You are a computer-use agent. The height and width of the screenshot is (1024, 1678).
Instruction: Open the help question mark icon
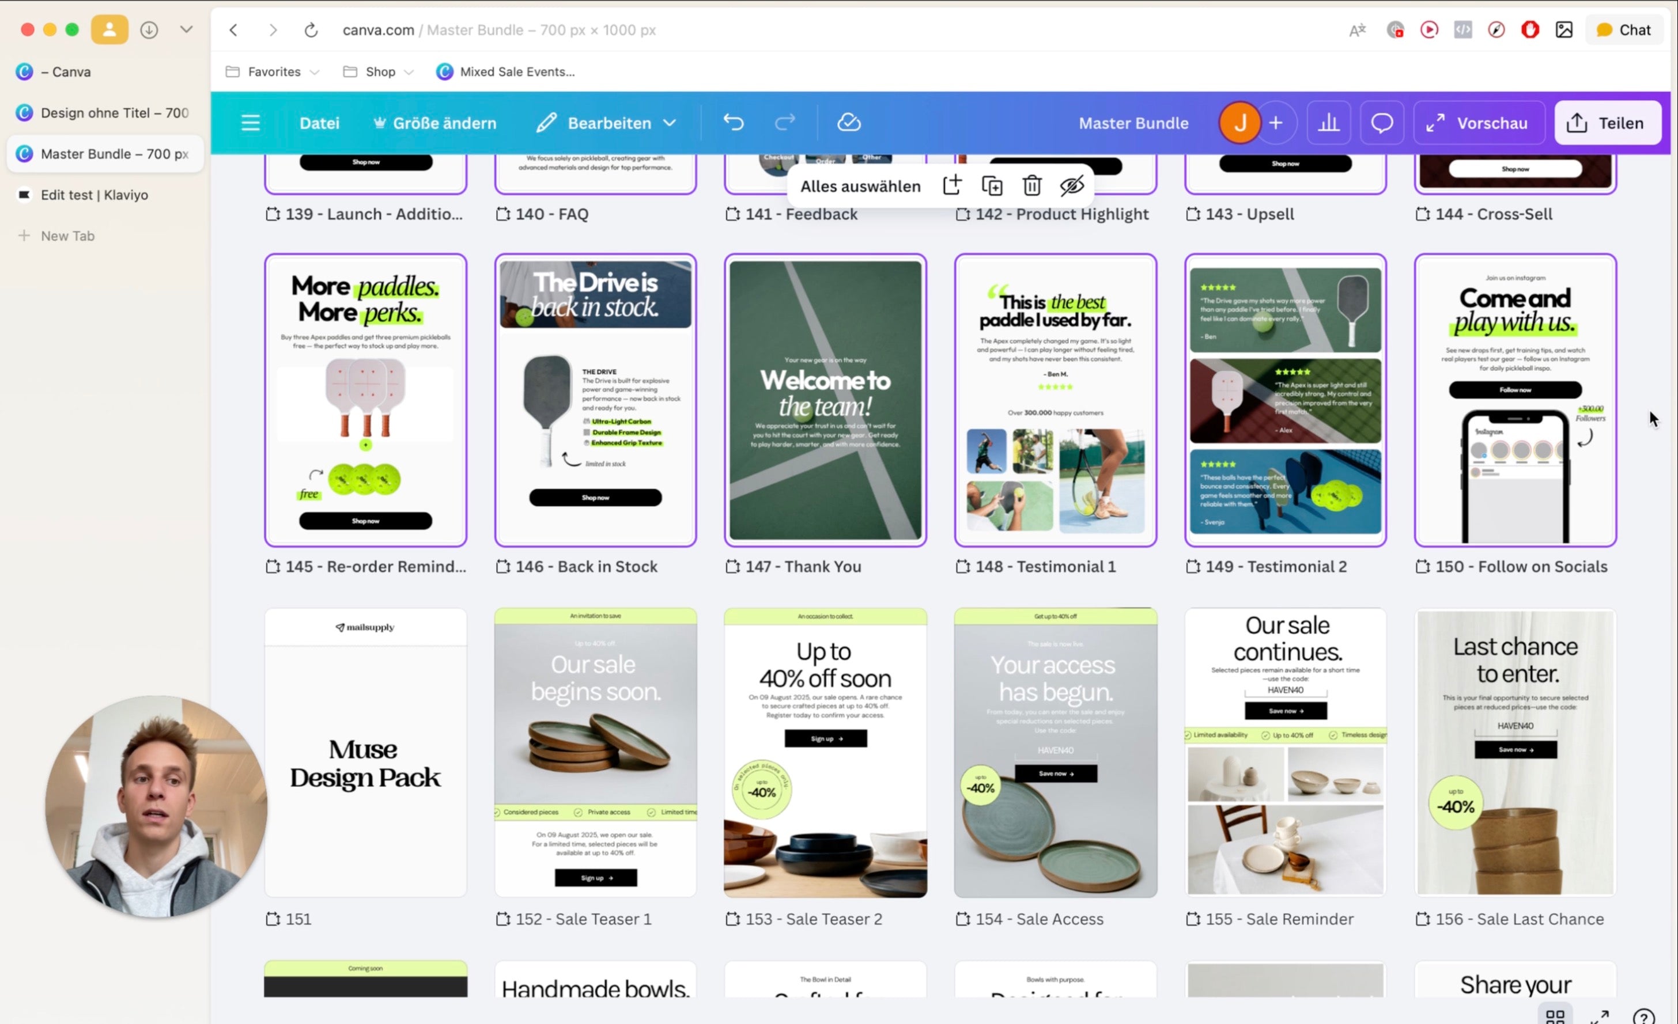(1644, 1017)
